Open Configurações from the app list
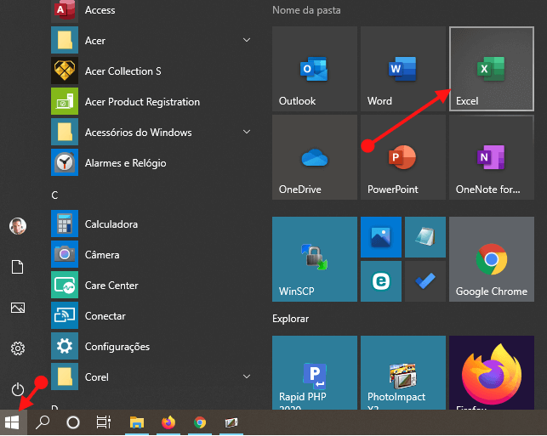Image resolution: width=547 pixels, height=436 pixels. tap(152, 347)
